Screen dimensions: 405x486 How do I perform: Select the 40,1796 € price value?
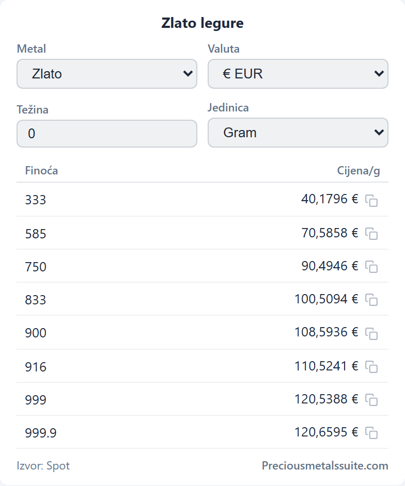(x=330, y=199)
